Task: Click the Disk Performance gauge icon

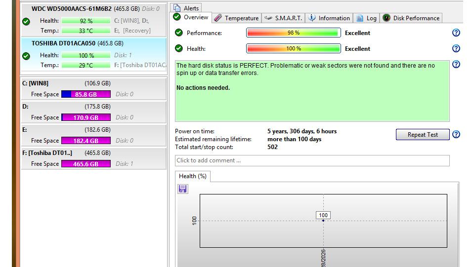Action: 386,18
